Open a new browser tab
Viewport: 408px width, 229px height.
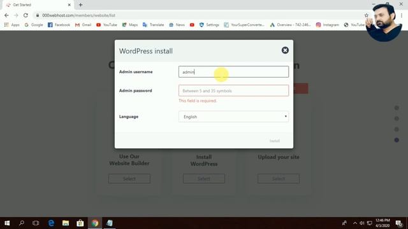80,4
